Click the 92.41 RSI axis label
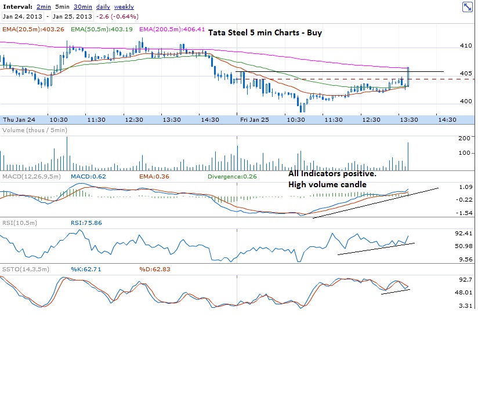The height and width of the screenshot is (393, 478). [463, 233]
